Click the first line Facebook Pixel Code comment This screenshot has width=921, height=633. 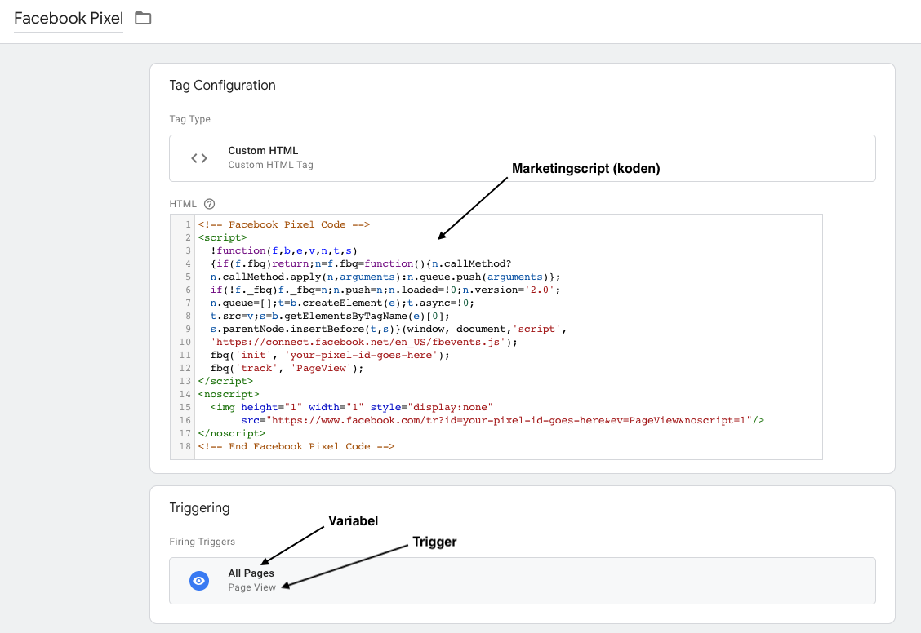pyautogui.click(x=284, y=224)
